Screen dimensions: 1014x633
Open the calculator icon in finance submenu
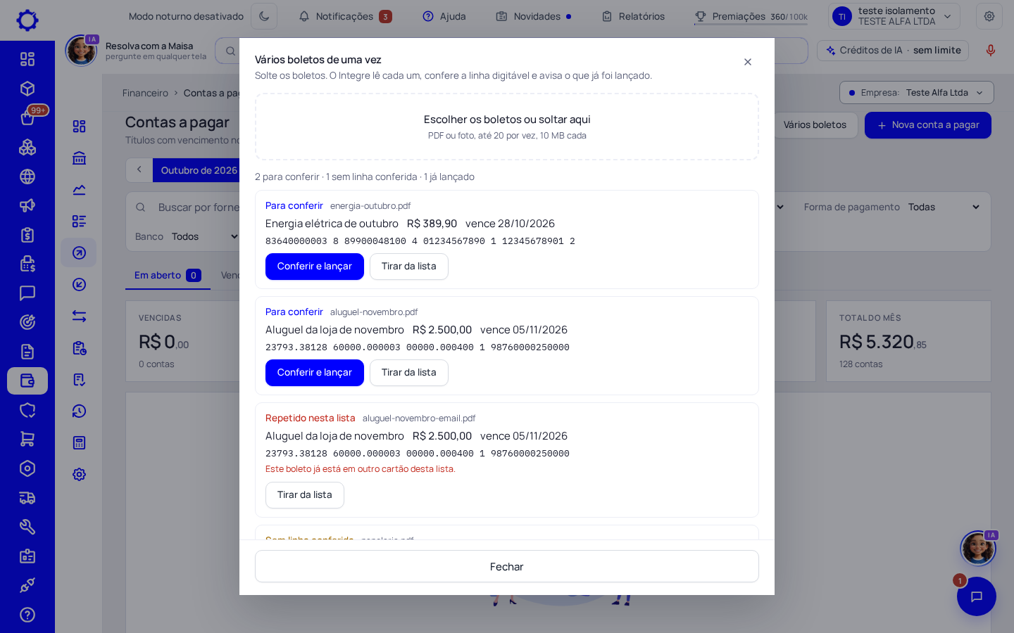pos(79,443)
